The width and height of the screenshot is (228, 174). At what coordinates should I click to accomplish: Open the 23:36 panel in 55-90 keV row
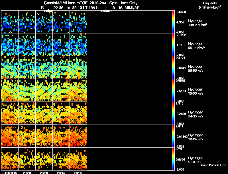[x=44, y=67]
